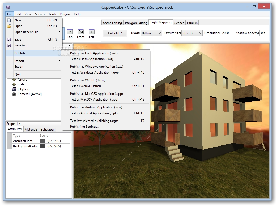Expand the Open Recent File submenu

tap(59, 32)
